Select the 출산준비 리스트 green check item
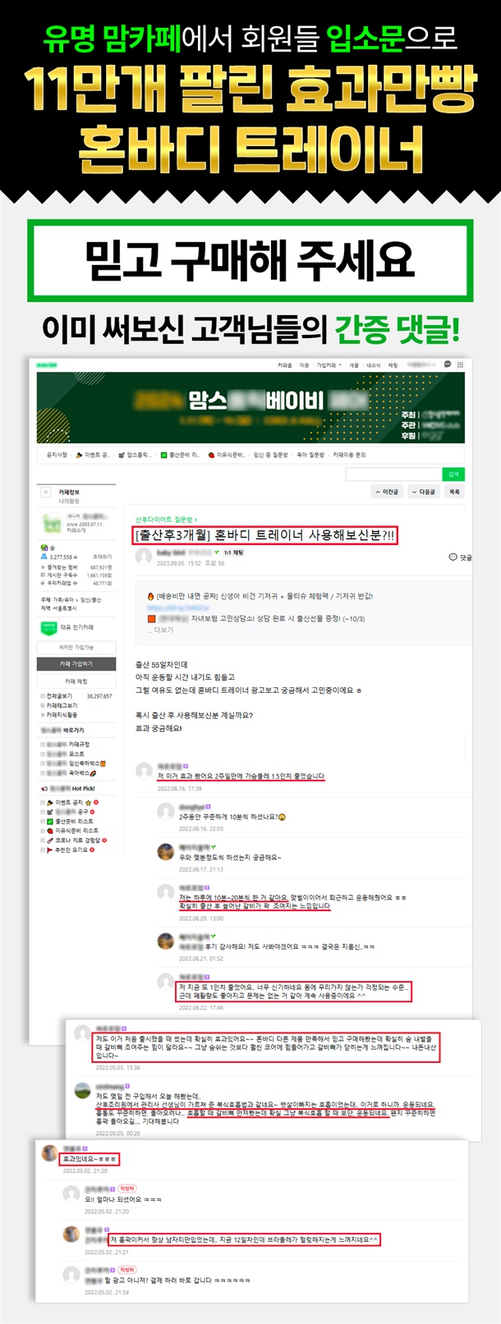Screen dimensions: 501x1324 71,821
